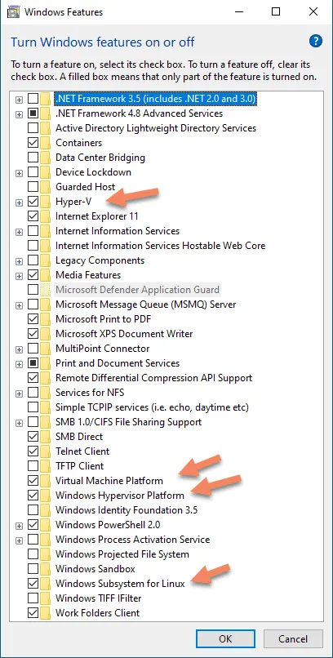Uncheck Remote Differential Compression API Support
Screen dimensions: 333x658
click(33, 378)
